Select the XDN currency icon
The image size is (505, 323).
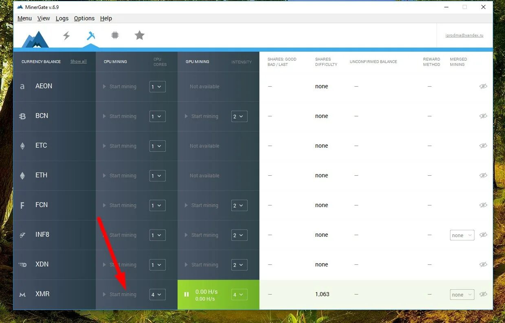22,265
